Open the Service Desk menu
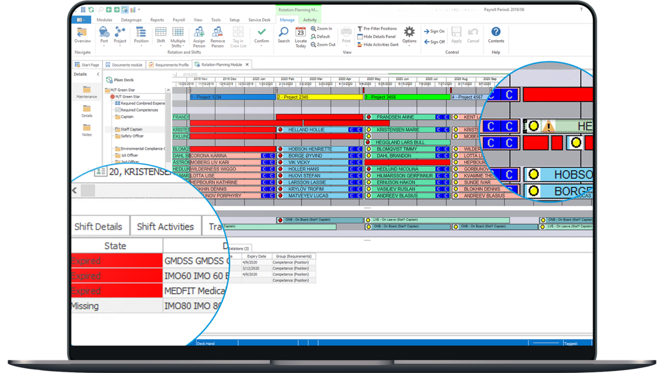Viewport: 664px width, 373px height. click(259, 20)
